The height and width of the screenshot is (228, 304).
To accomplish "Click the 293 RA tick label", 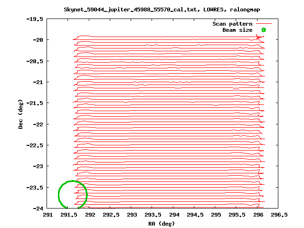I will coord(132,215).
